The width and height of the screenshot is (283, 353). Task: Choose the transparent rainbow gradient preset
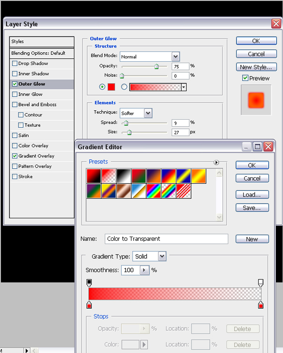[169, 191]
